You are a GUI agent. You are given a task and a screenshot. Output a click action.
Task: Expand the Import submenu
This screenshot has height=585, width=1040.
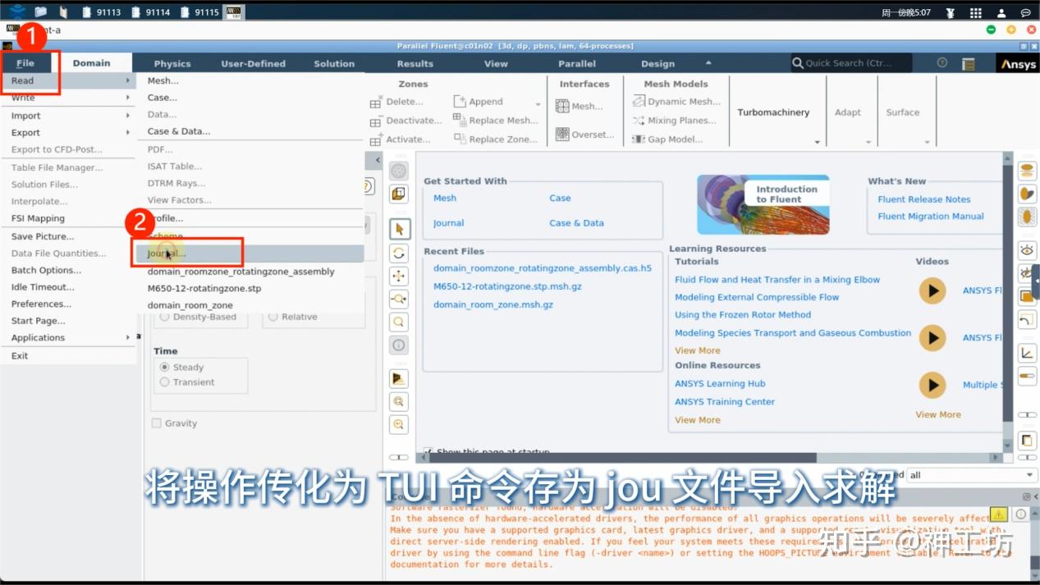coord(67,116)
